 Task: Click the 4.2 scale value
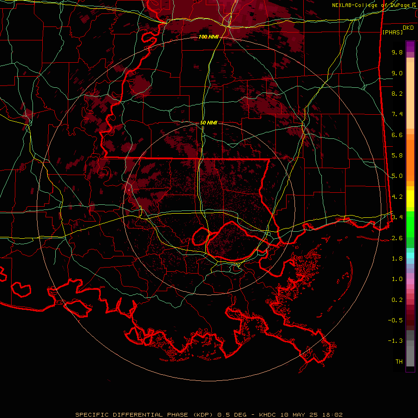[x=397, y=197]
